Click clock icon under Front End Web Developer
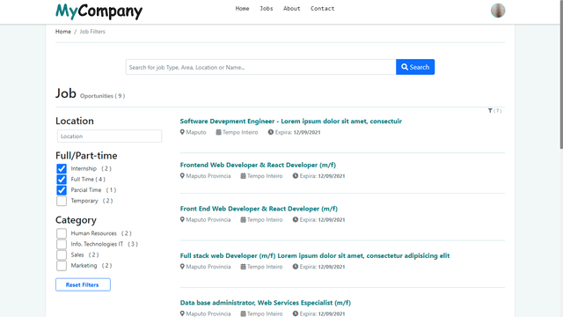The image size is (563, 317). click(x=296, y=219)
